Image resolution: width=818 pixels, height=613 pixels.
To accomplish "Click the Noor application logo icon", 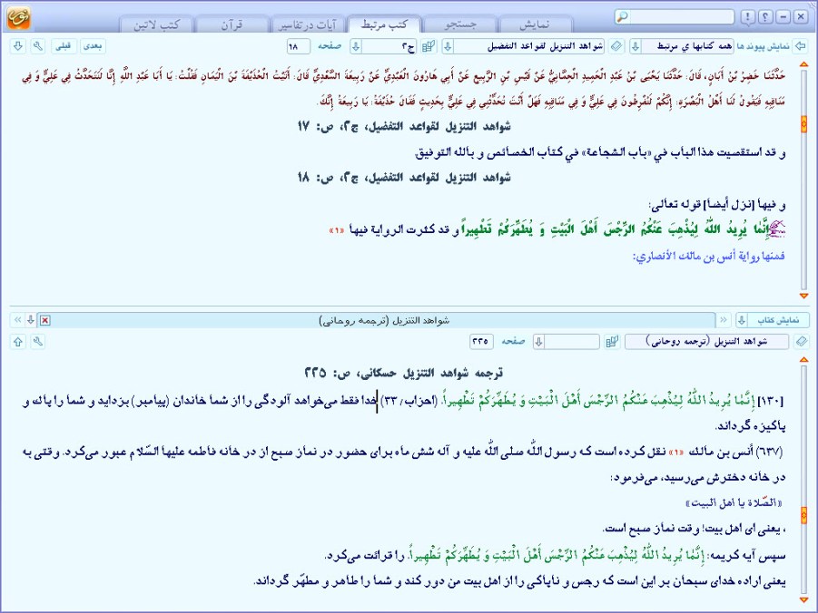I will point(19,17).
